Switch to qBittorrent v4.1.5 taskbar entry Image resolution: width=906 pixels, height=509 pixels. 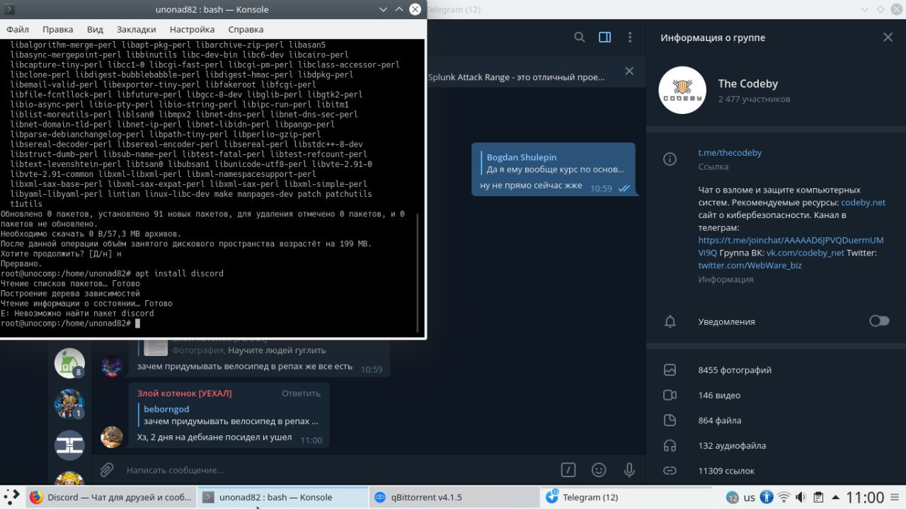pyautogui.click(x=454, y=497)
